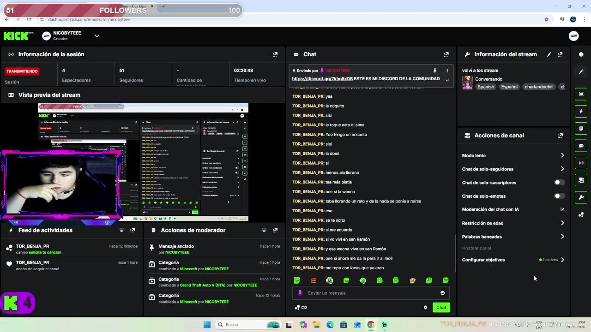The image size is (591, 332).
Task: Expand Palabras baneadas options
Action: pos(562,237)
